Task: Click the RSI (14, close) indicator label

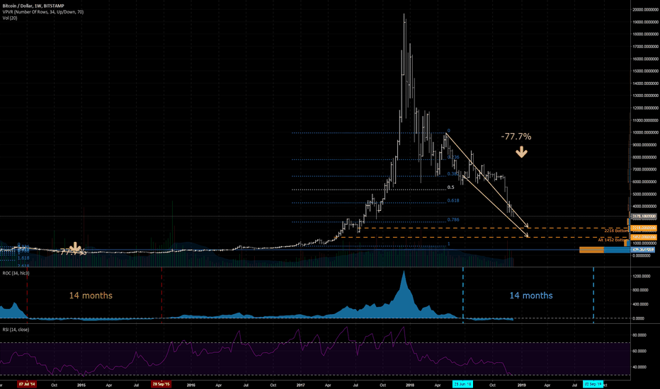Action: pyautogui.click(x=16, y=330)
